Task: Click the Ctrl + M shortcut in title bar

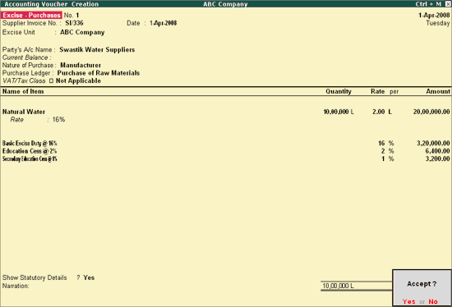Action: [428, 4]
